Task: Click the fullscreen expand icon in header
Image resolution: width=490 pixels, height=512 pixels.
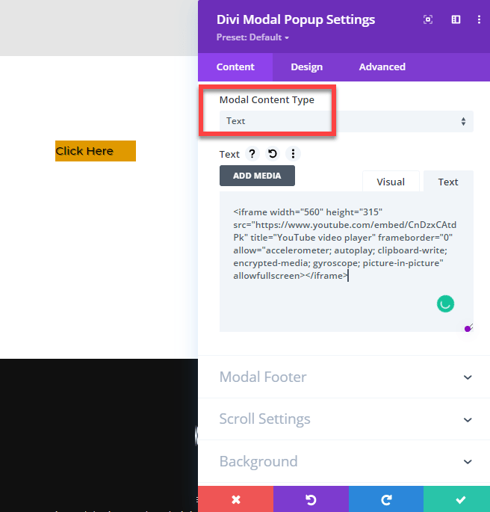Action: coord(428,19)
